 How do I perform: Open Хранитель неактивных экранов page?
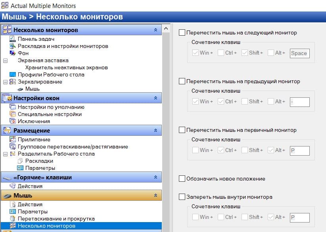[x=67, y=67]
